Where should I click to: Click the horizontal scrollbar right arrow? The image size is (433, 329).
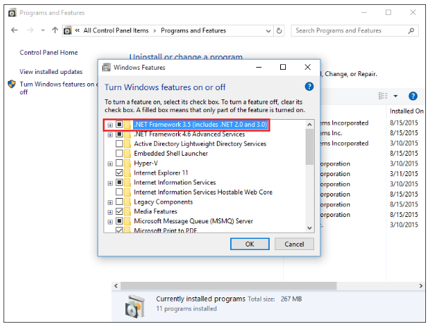click(421, 286)
